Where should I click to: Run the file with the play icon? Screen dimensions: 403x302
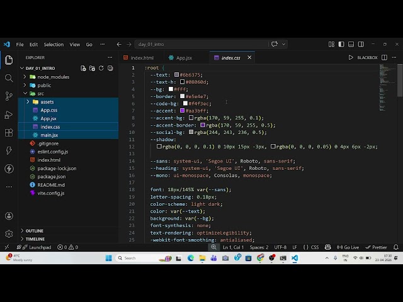[351, 57]
